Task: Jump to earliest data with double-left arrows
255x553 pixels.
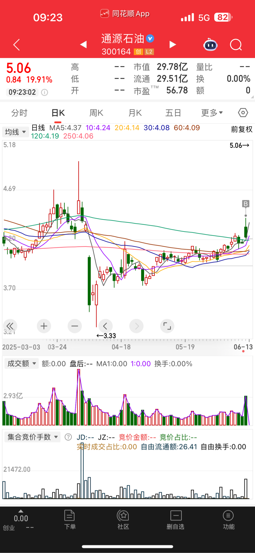Action: pos(10,326)
